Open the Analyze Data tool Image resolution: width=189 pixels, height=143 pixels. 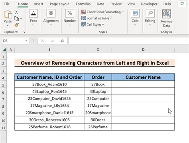[166, 18]
